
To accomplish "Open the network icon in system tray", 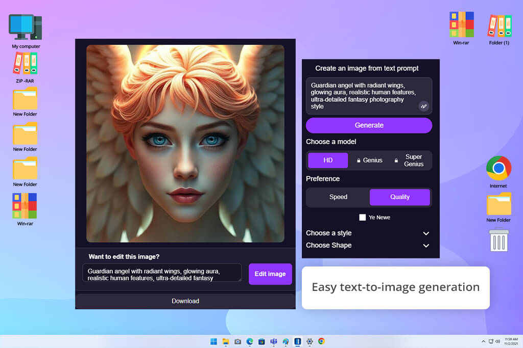I will click(x=491, y=341).
